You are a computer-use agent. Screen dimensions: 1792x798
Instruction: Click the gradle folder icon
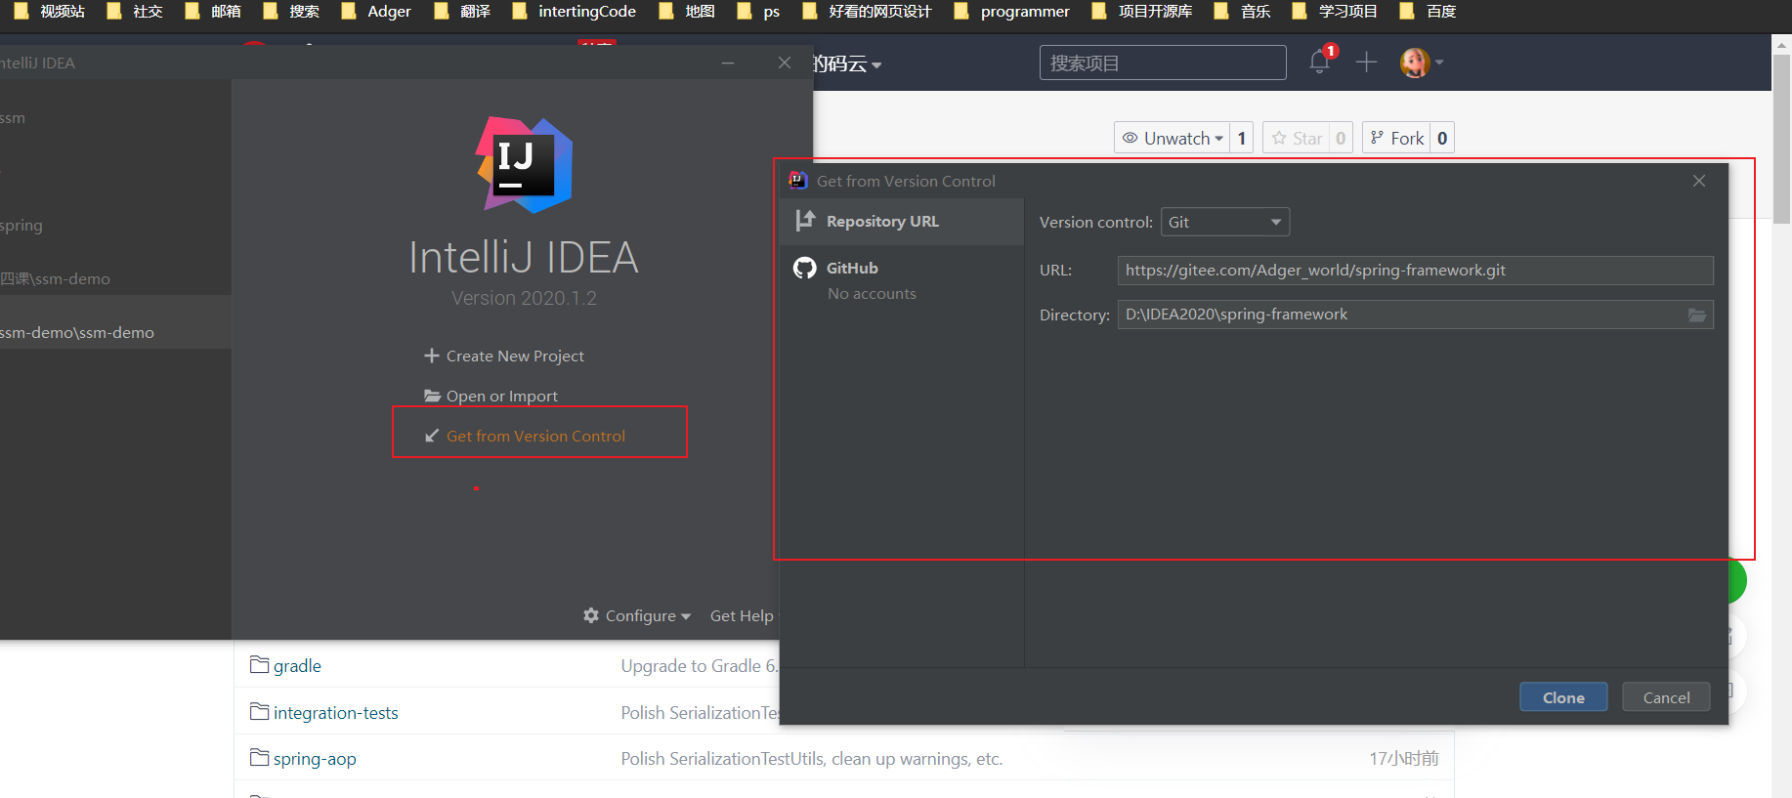pyautogui.click(x=259, y=665)
